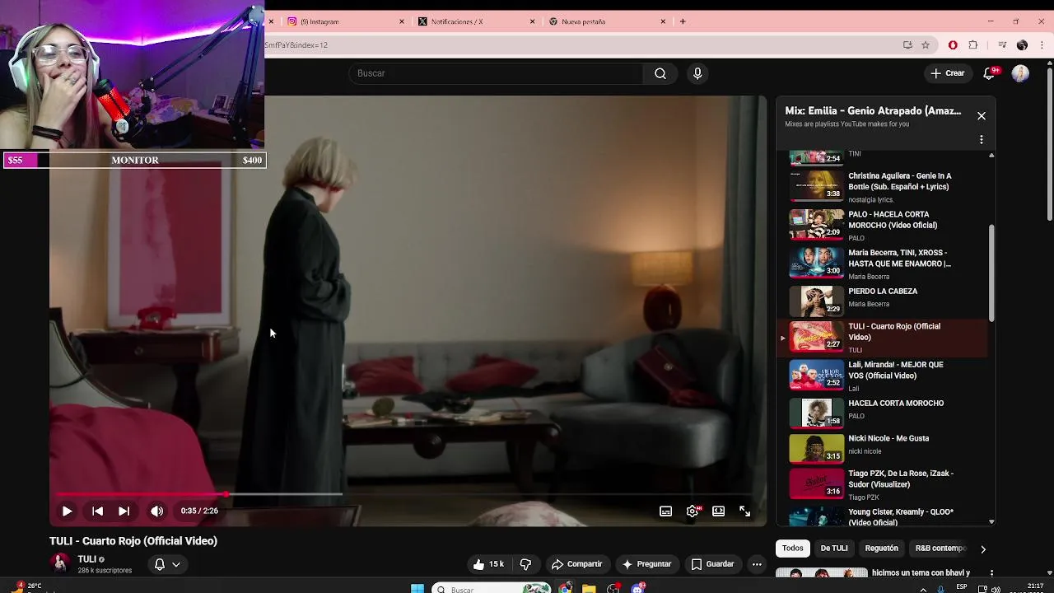Toggle subtitles on the video player
The height and width of the screenshot is (593, 1054).
(665, 511)
